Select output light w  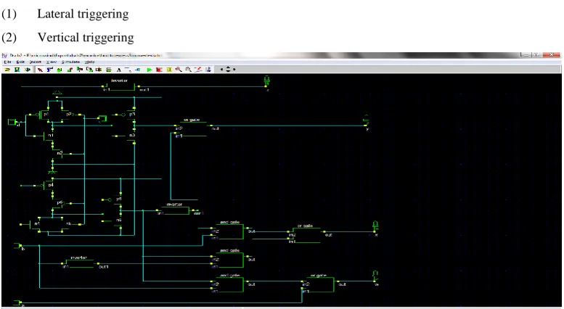(x=375, y=276)
